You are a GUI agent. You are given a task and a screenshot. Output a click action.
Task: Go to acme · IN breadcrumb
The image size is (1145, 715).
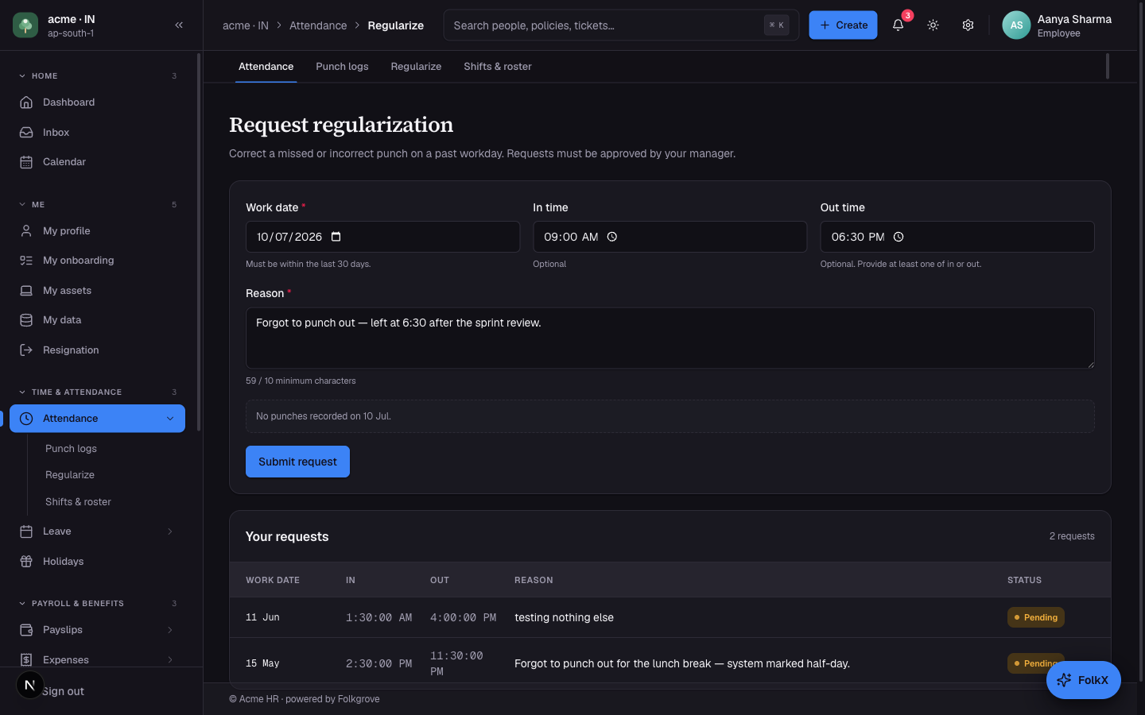[x=246, y=25]
